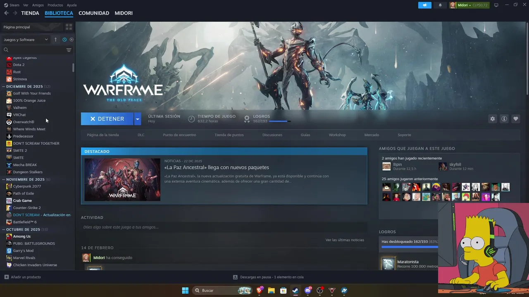This screenshot has width=529, height=297.
Task: Open the Ver menu
Action: click(x=26, y=5)
